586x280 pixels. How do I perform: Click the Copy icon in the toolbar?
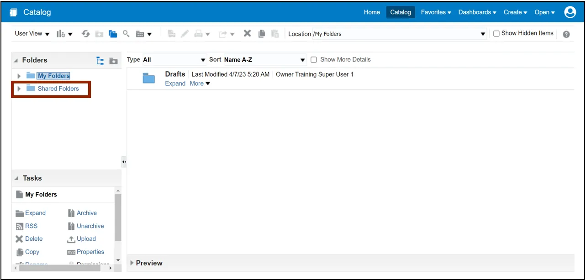pyautogui.click(x=262, y=34)
